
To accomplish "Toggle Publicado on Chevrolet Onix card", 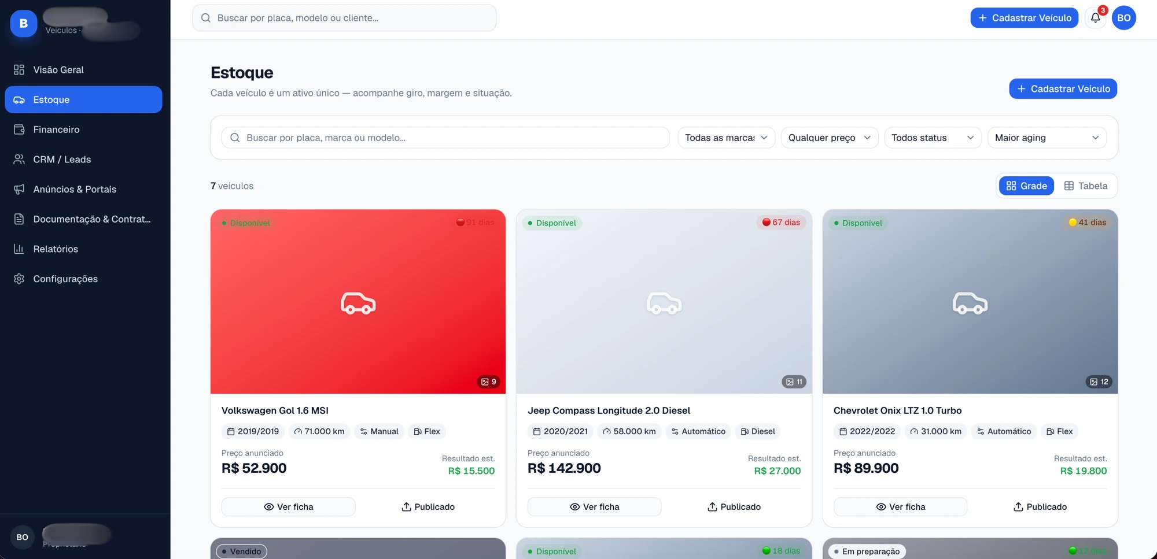I will click(x=1040, y=507).
